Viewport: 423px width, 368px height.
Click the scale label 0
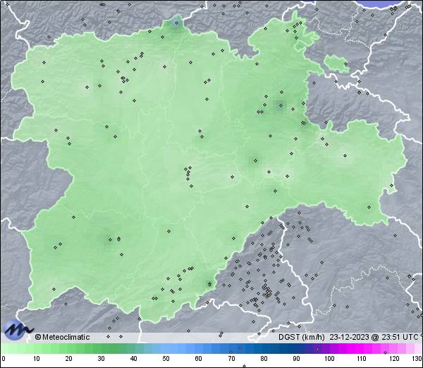tap(4, 359)
